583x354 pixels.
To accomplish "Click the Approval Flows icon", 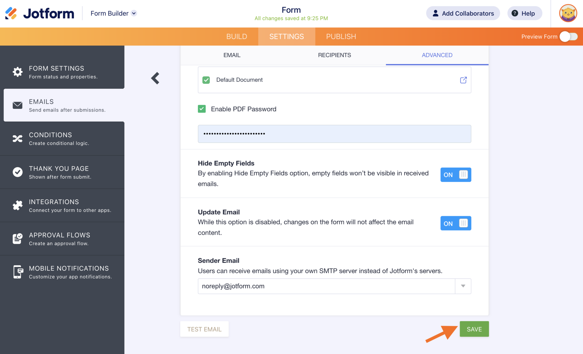I will tap(17, 239).
